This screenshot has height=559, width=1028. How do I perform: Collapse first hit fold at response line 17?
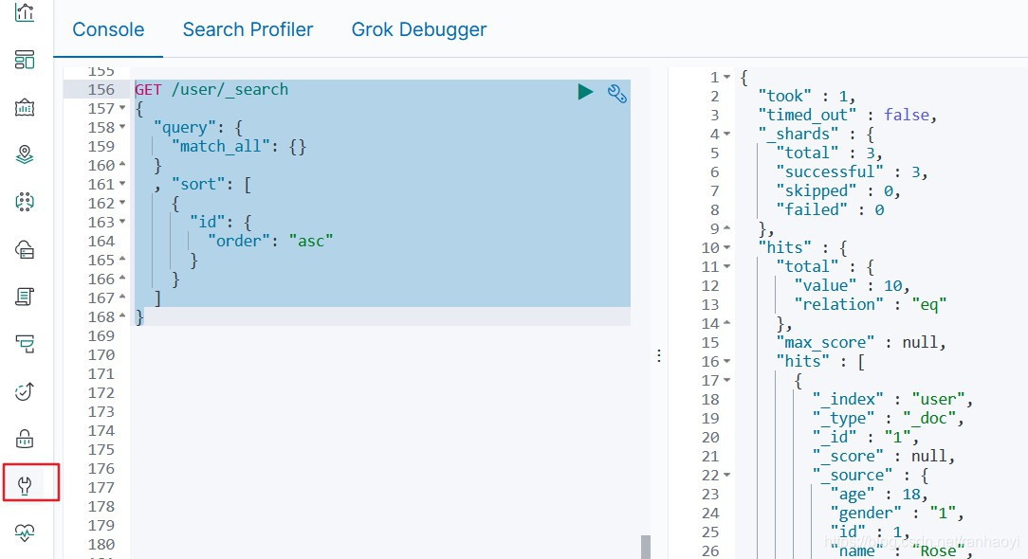tap(727, 381)
